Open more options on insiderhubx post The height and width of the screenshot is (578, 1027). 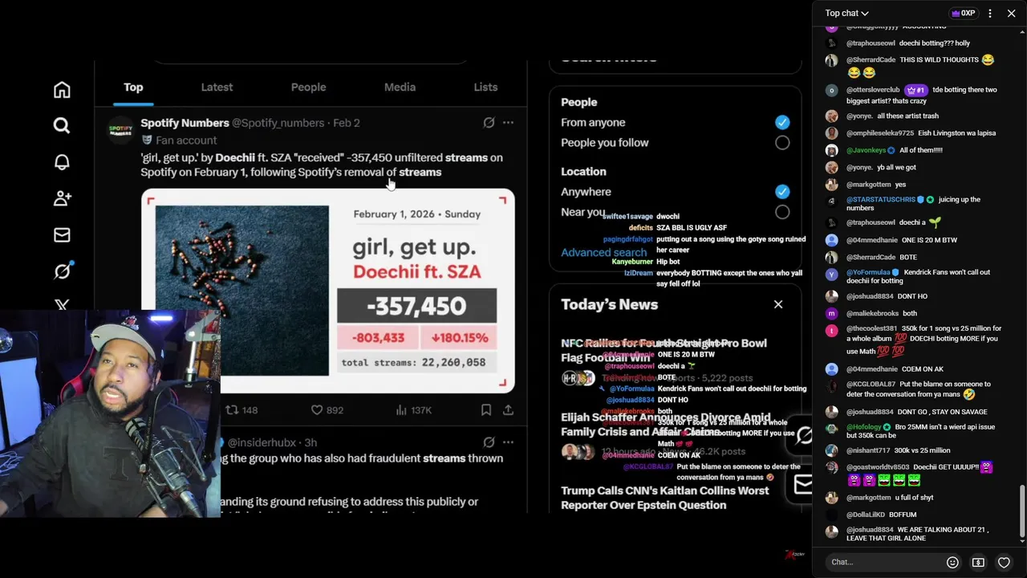point(508,442)
